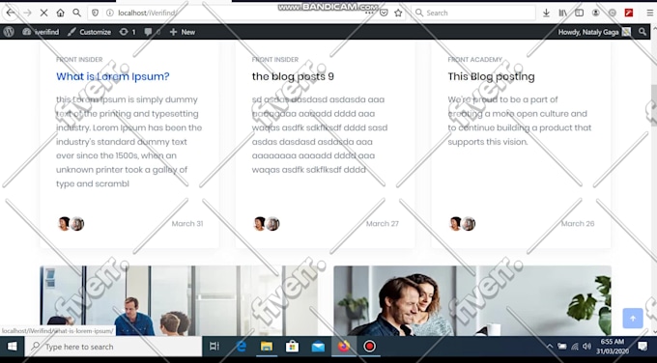Open Customize in the admin bar
This screenshot has width=657, height=363.
(89, 32)
